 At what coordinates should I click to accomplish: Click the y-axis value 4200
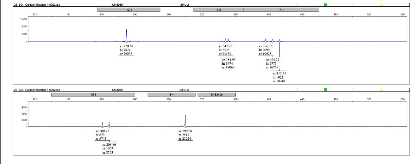[24, 107]
